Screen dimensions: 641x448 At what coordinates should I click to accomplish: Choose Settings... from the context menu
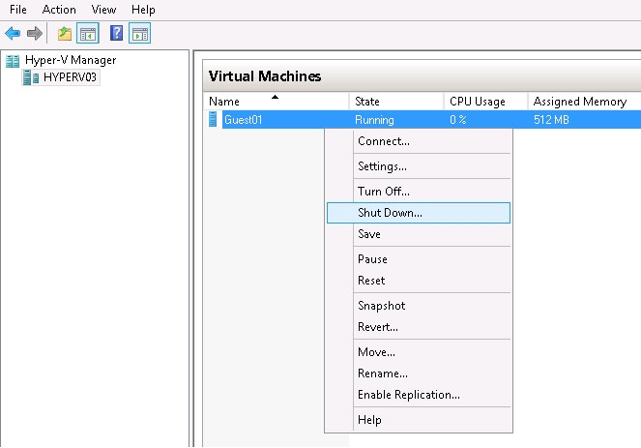(x=419, y=166)
